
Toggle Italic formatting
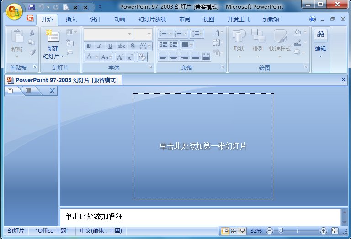pos(99,46)
